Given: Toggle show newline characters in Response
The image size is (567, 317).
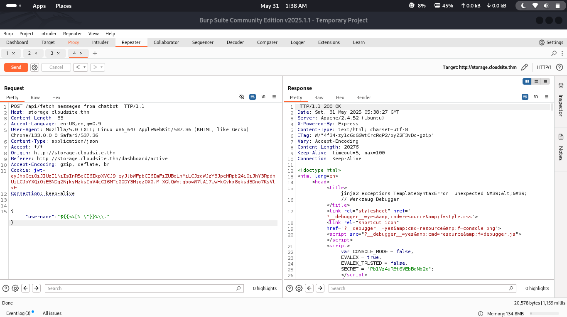Looking at the screenshot, I should [536, 97].
